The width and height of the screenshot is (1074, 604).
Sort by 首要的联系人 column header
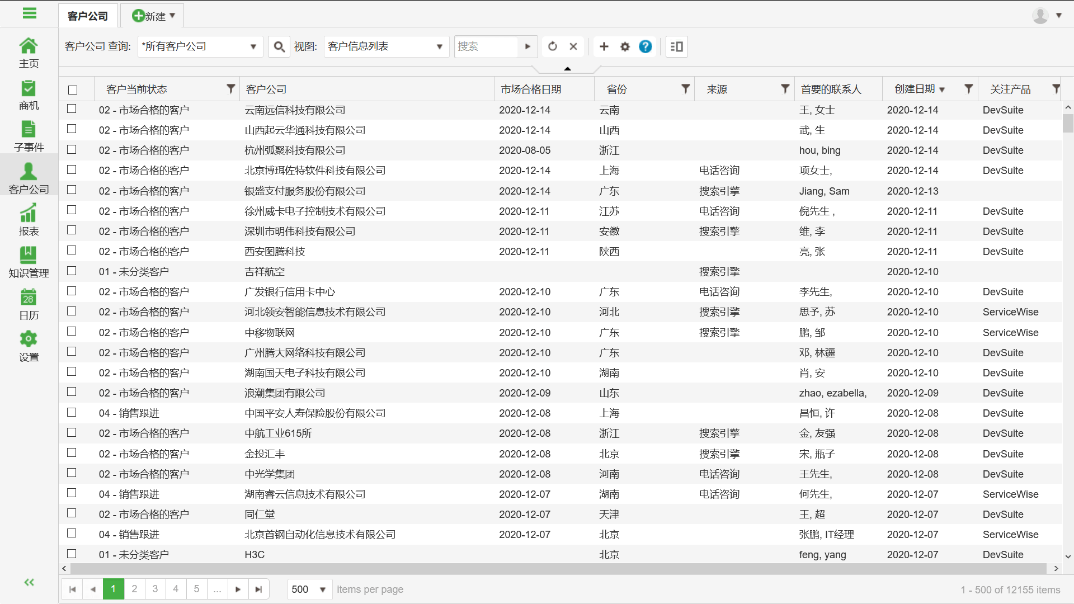(831, 89)
